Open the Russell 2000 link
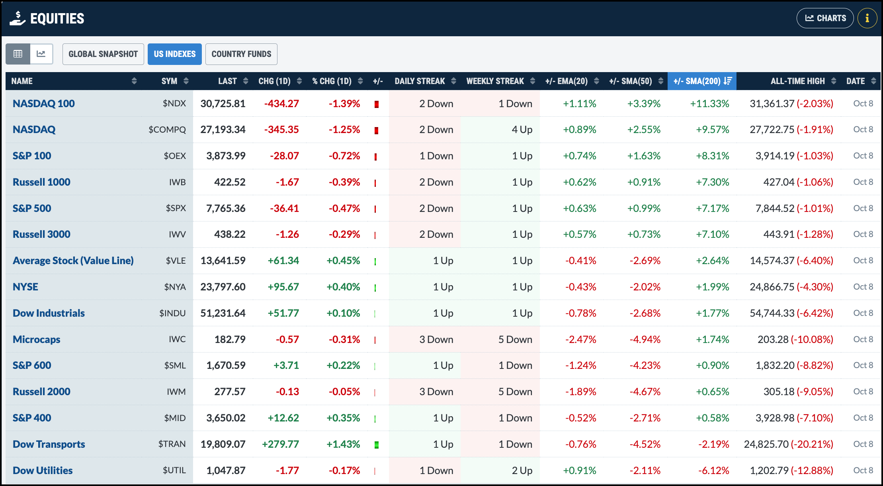 point(41,392)
